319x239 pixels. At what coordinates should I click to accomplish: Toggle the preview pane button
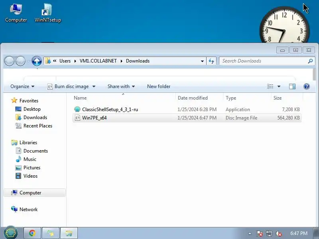click(292, 86)
